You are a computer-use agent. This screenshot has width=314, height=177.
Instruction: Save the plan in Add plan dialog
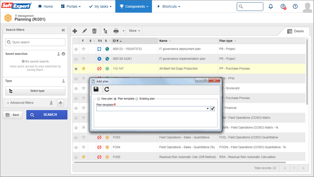tap(96, 89)
